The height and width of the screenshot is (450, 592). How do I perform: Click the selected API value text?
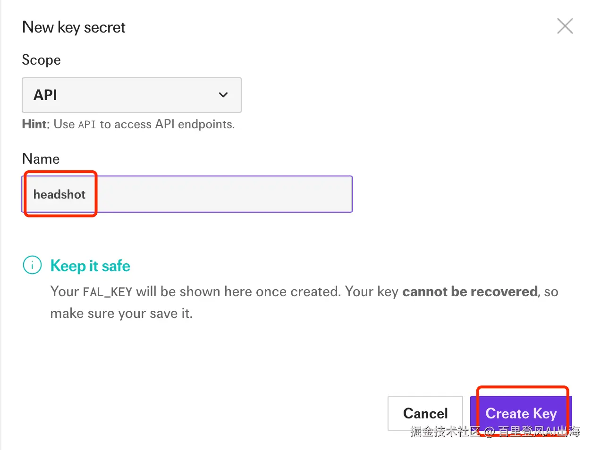tap(45, 95)
